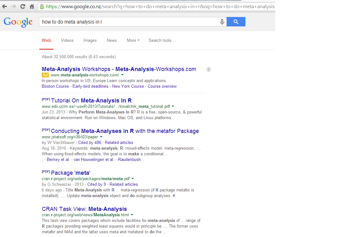The height and width of the screenshot is (237, 362).
Task: Open Tutorial On Meta-Analysis In R result
Action: click(91, 101)
